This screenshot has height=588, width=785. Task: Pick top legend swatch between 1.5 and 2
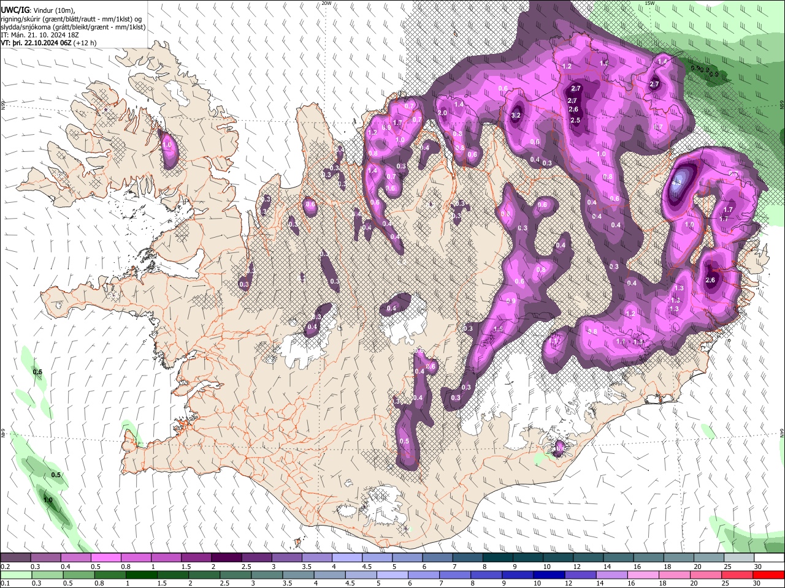[196, 558]
